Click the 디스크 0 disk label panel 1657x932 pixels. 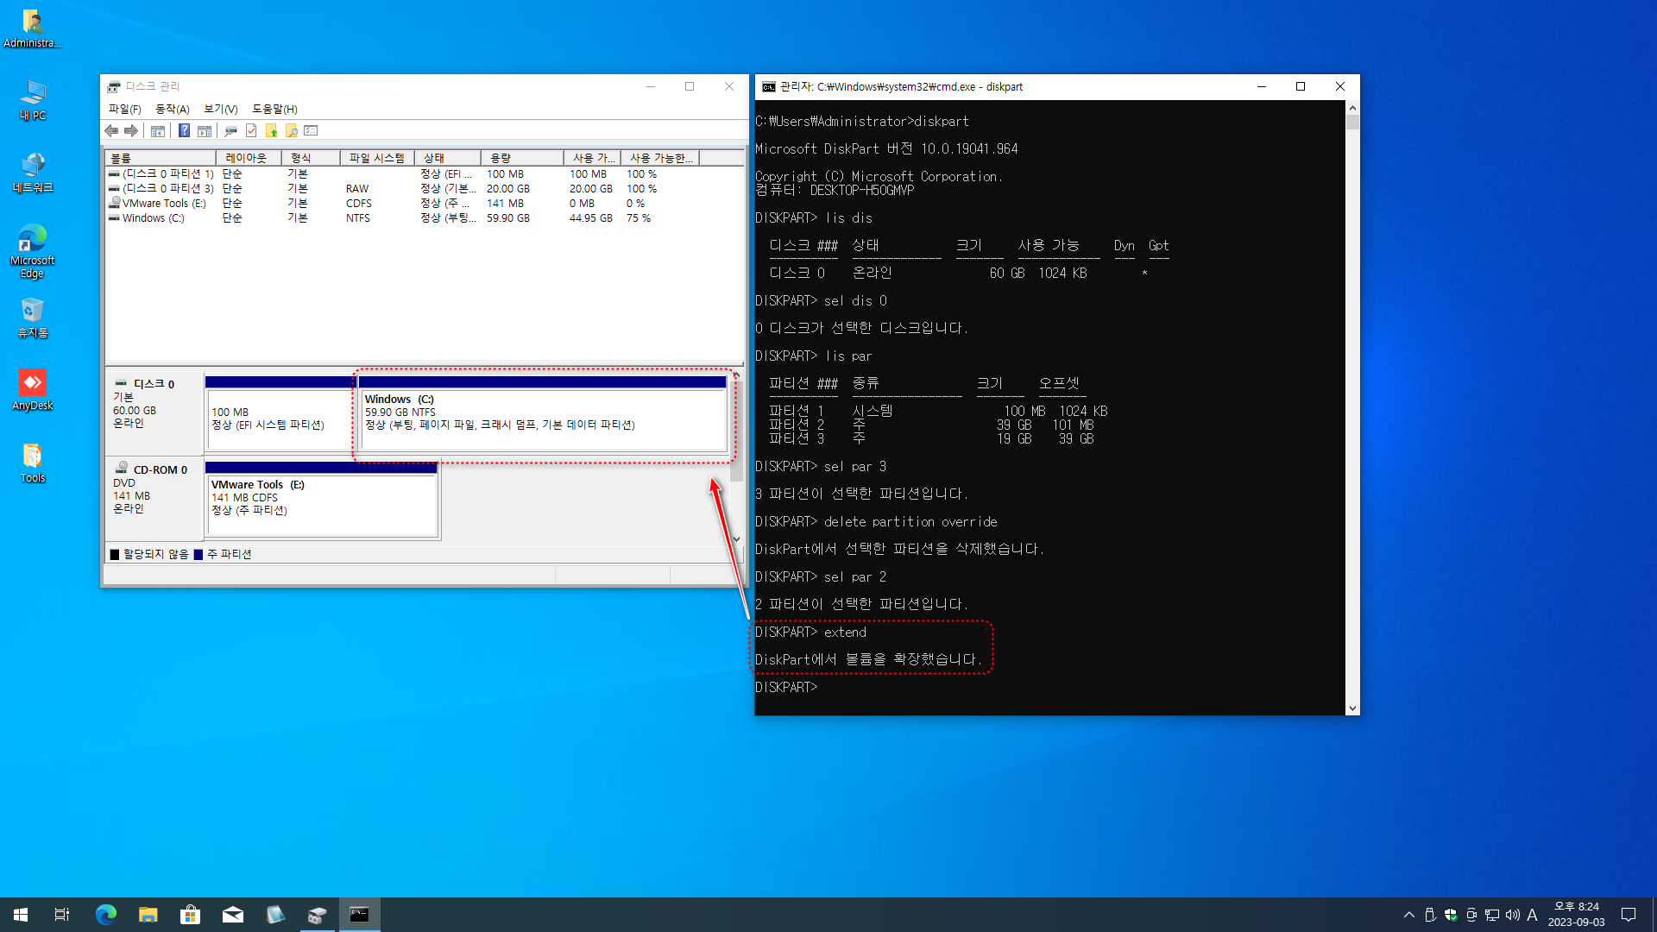coord(154,412)
